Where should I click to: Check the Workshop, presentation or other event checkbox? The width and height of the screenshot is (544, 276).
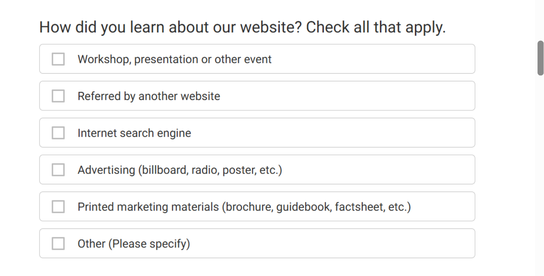point(58,59)
